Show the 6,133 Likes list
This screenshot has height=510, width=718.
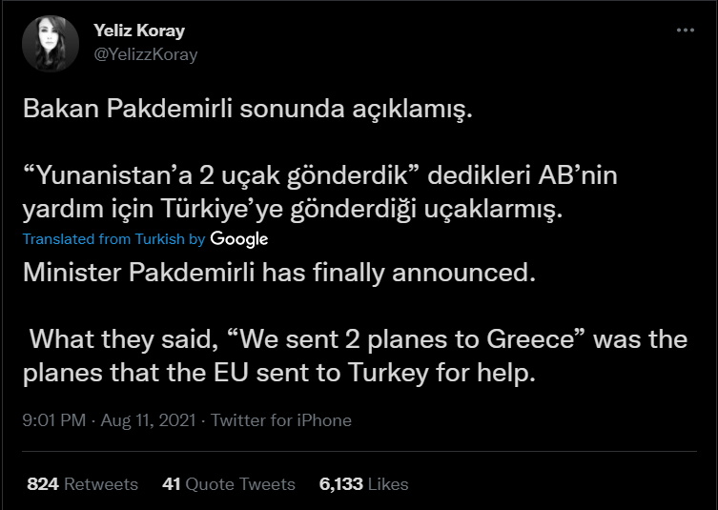click(363, 484)
